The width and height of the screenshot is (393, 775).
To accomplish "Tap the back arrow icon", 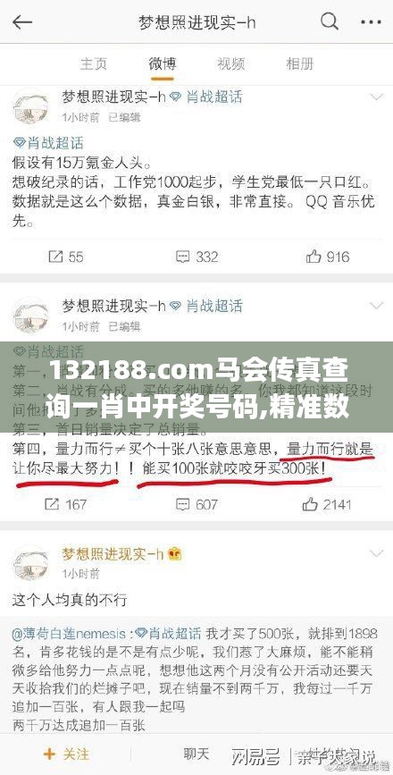I will (22, 22).
